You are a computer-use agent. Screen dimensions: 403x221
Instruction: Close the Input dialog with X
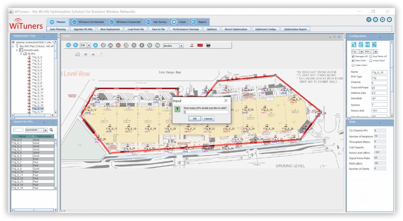[x=226, y=101]
